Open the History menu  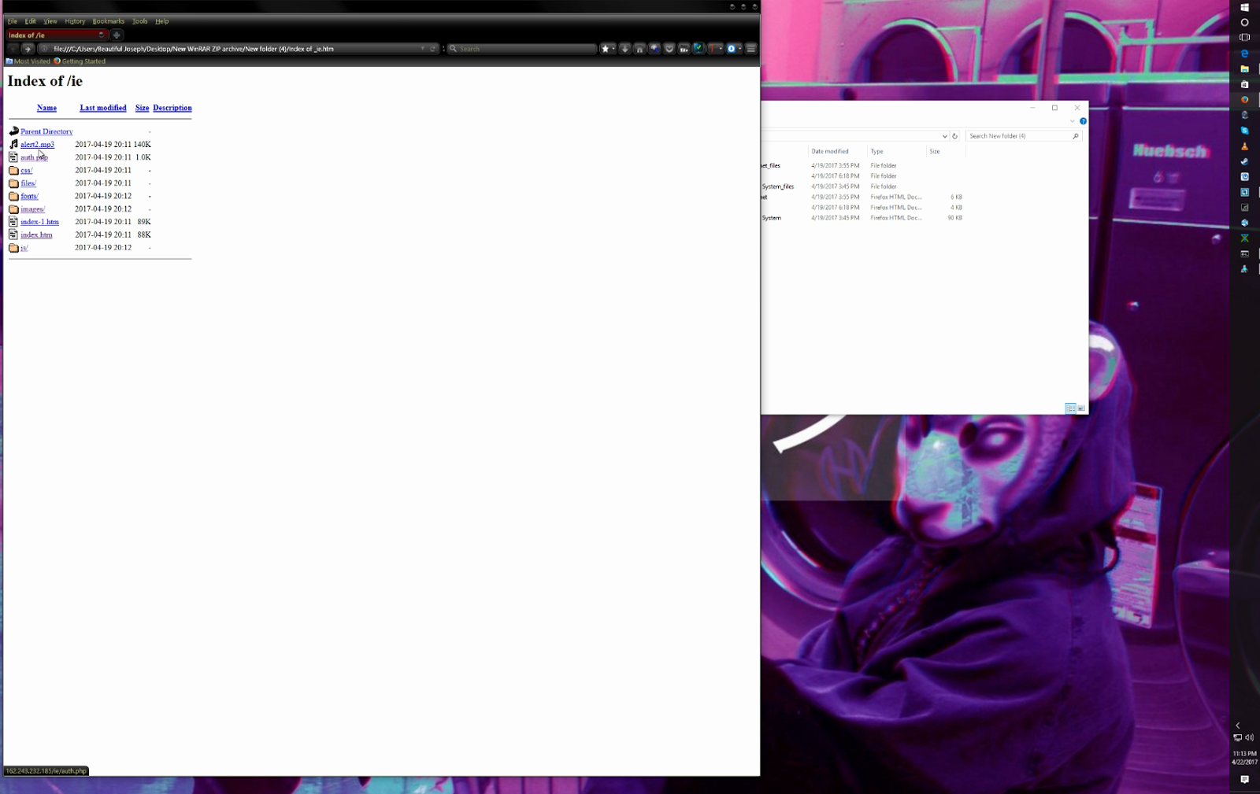click(x=75, y=21)
